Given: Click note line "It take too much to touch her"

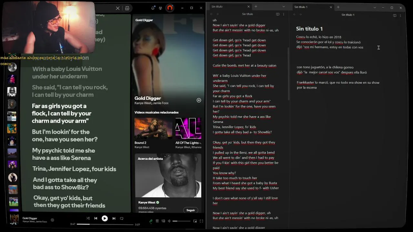Looking at the screenshot, I should point(235,178).
